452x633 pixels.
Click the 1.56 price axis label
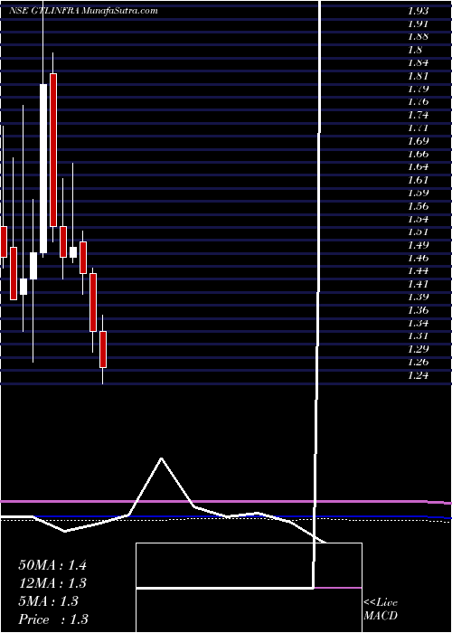click(x=419, y=206)
